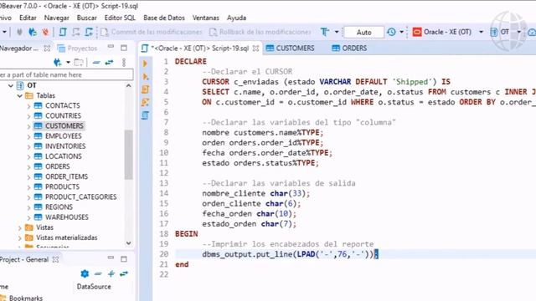Open the Editor SQL menu
The width and height of the screenshot is (536, 301).
[x=120, y=18]
